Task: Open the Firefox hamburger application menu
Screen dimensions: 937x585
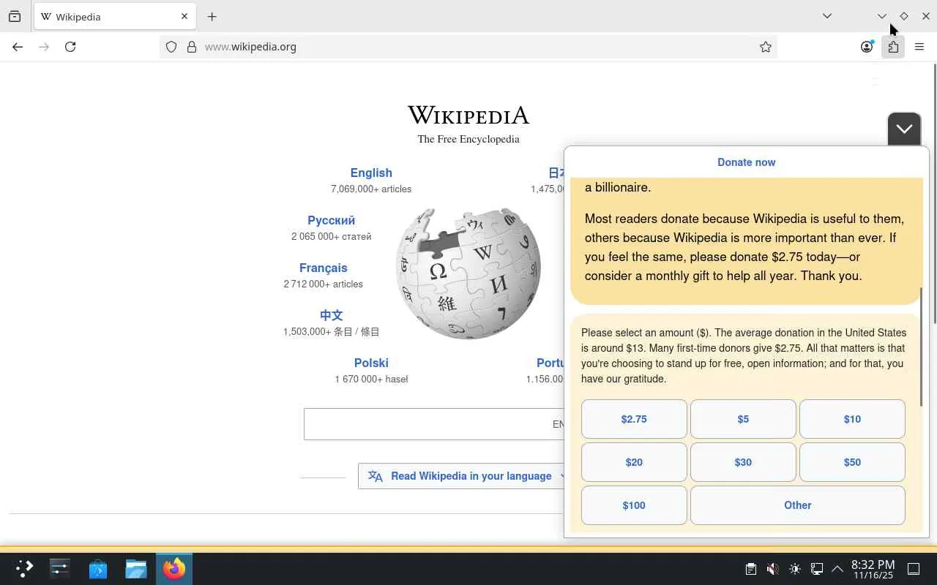Action: 919,47
